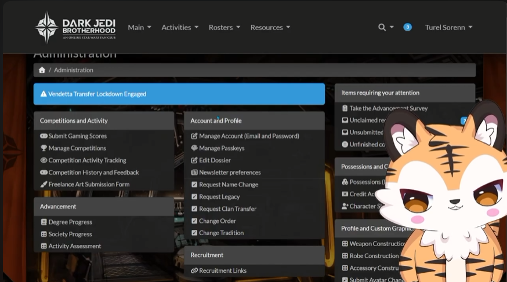
Task: Click the chain icon beside Recruitment Links
Action: [194, 270]
